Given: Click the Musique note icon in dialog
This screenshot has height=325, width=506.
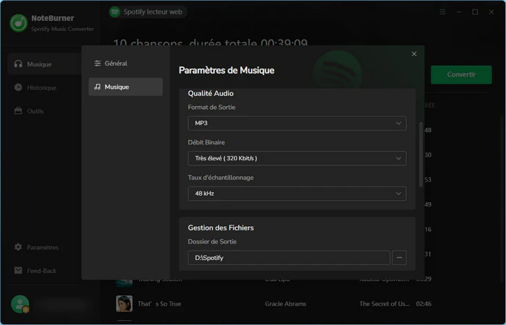Looking at the screenshot, I should point(98,87).
